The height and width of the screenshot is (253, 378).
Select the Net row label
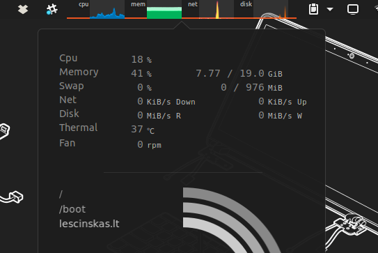tap(68, 100)
